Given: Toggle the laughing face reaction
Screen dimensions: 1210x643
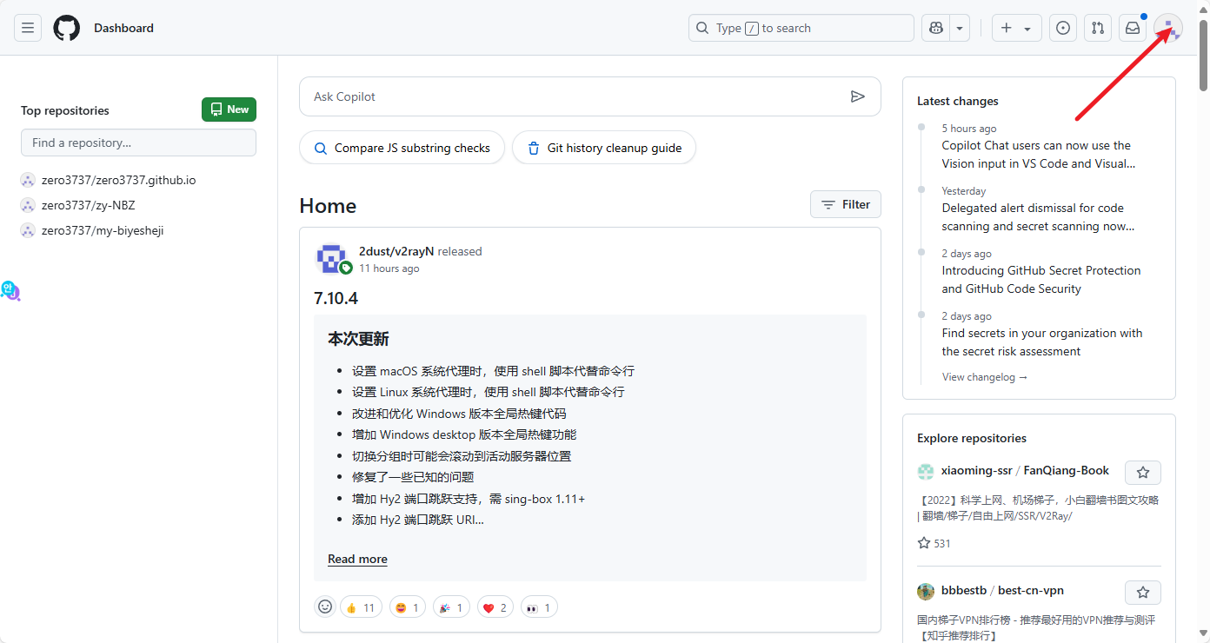Looking at the screenshot, I should pos(408,607).
